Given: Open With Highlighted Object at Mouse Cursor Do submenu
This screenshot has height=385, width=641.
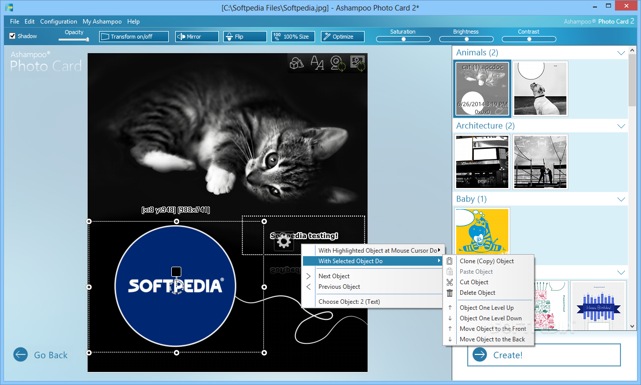Looking at the screenshot, I should 373,251.
